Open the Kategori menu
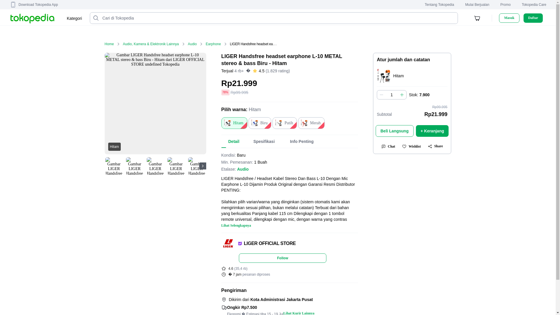The height and width of the screenshot is (315, 560). 74,18
